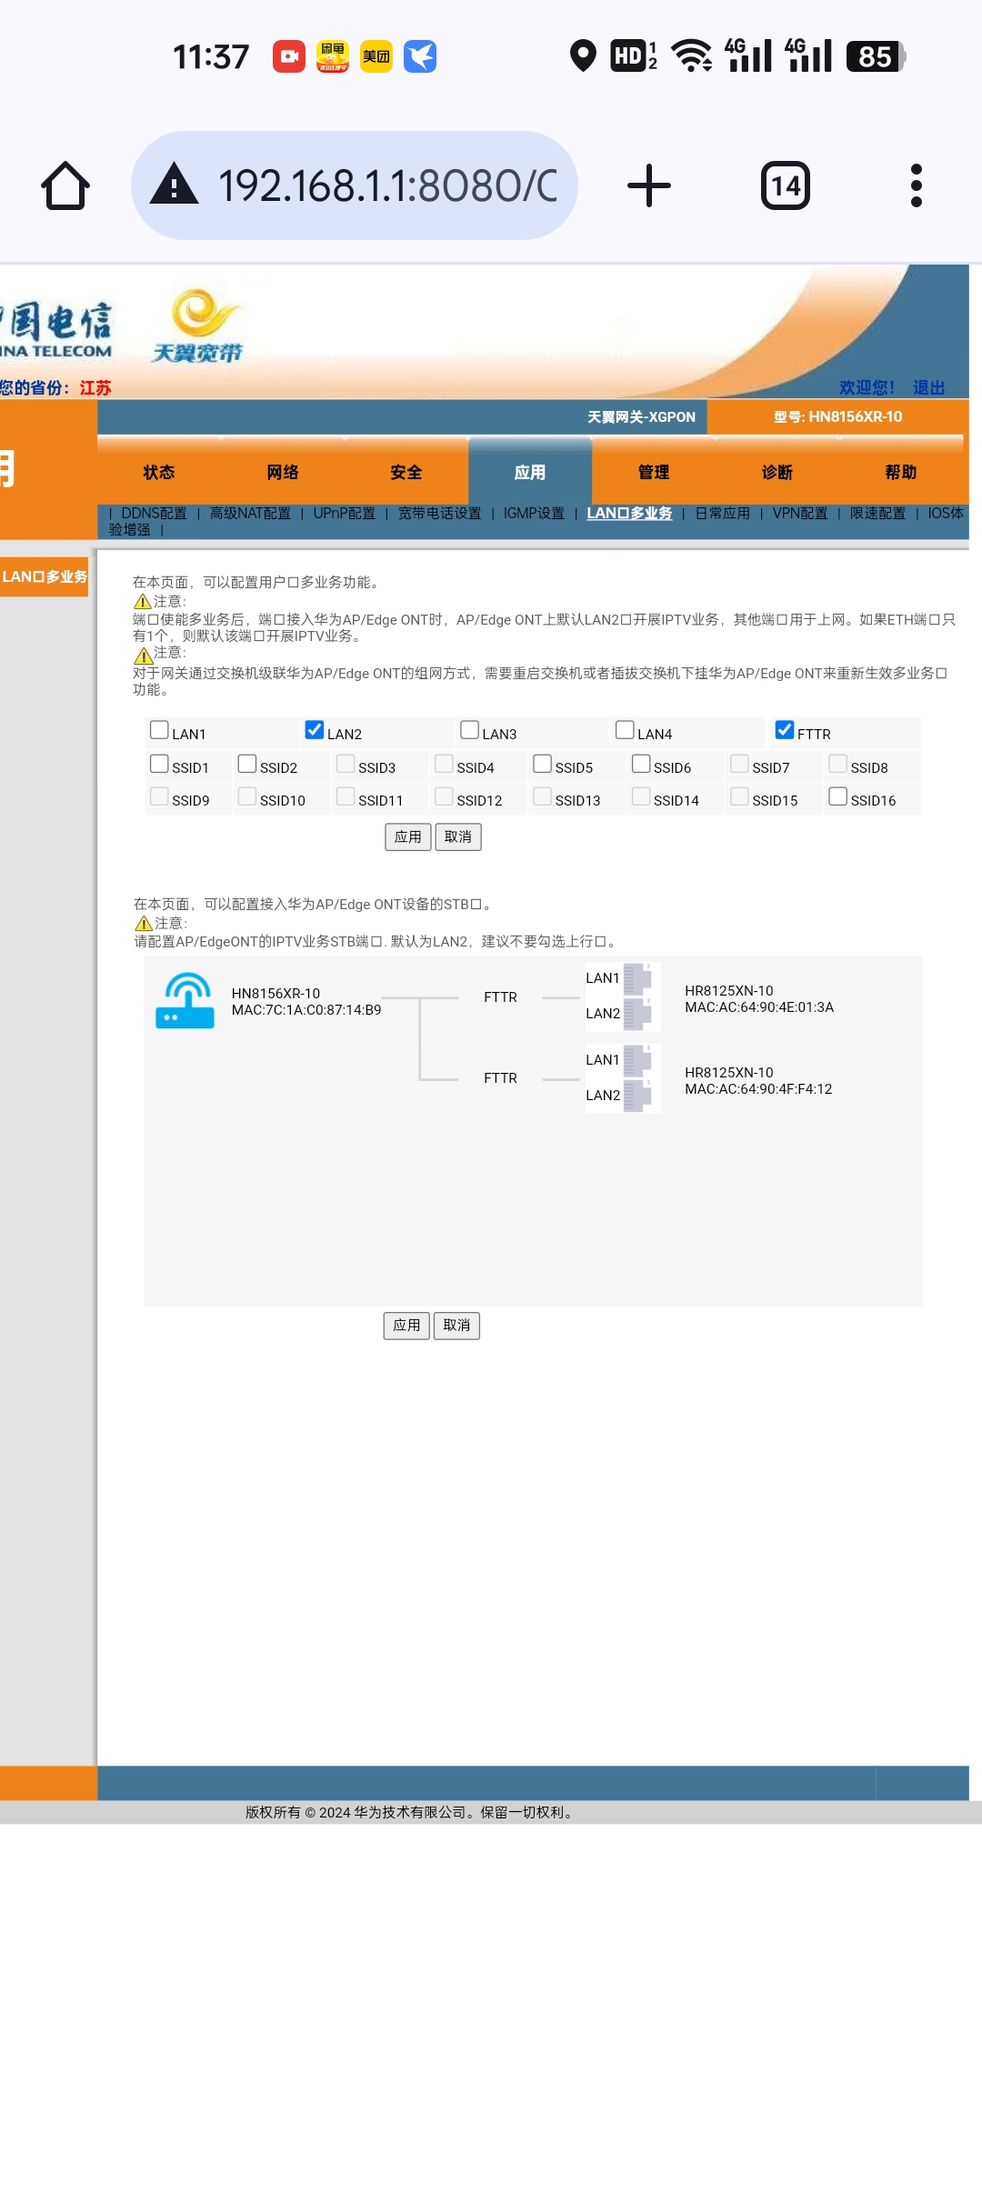Open the browser three-dot menu
Image resolution: width=982 pixels, height=2193 pixels.
click(x=917, y=185)
